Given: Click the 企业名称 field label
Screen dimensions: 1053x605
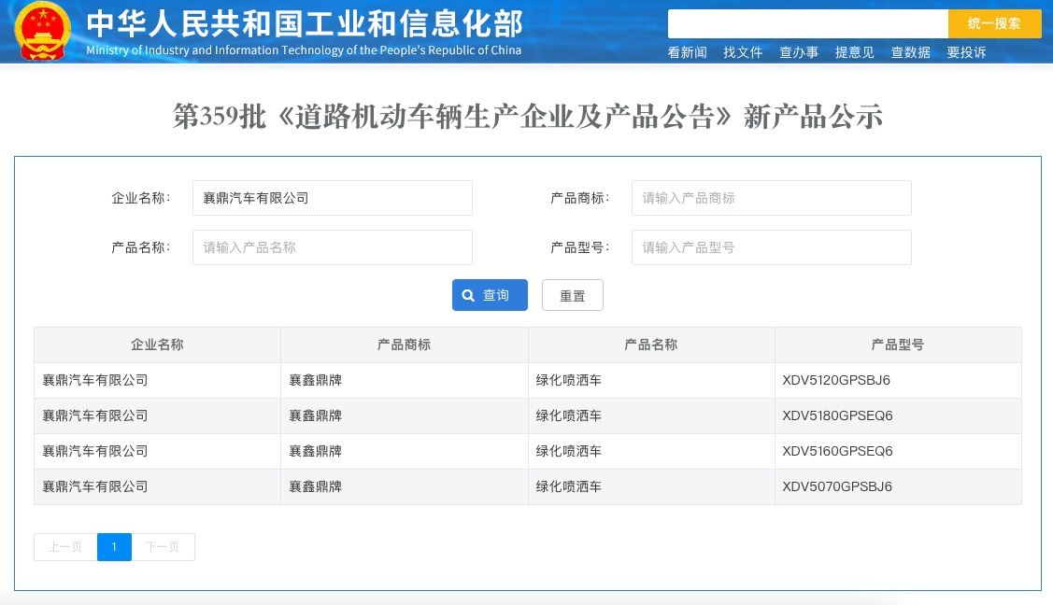Looking at the screenshot, I should pyautogui.click(x=141, y=198).
